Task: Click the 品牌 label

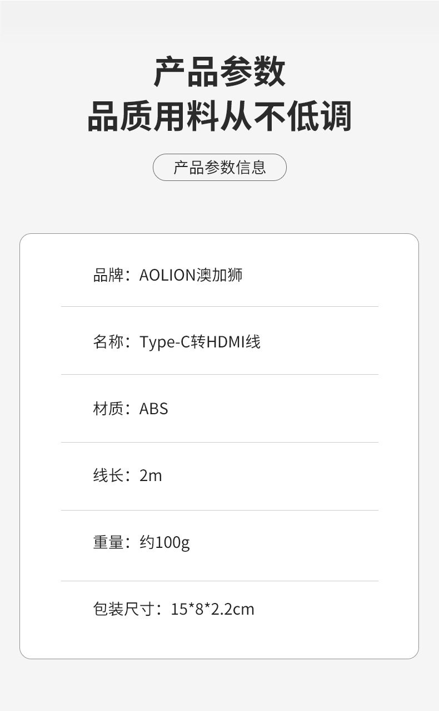Action: click(108, 275)
